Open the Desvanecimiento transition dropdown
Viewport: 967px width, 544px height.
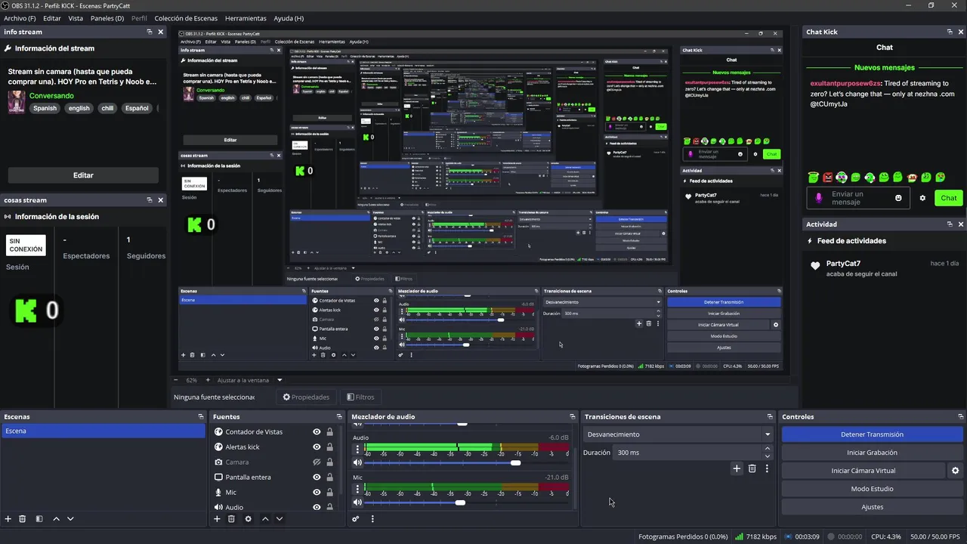coord(678,434)
